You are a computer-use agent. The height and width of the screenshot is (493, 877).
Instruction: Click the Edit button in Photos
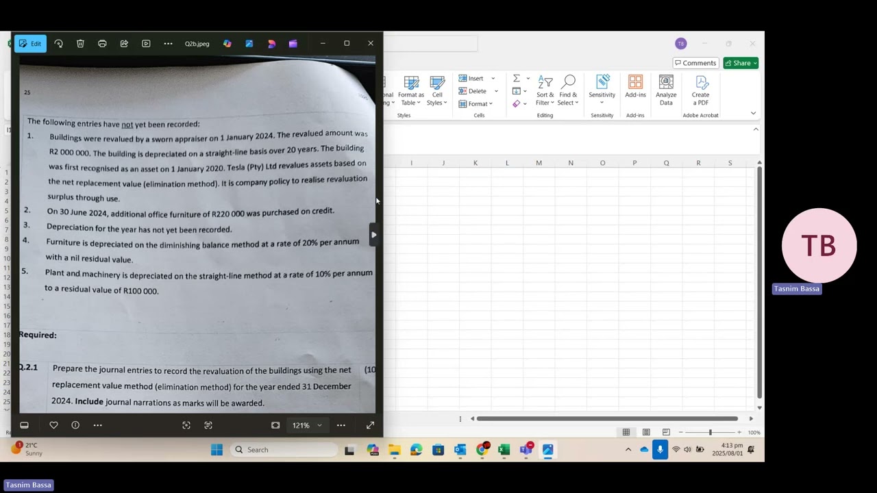tap(29, 43)
